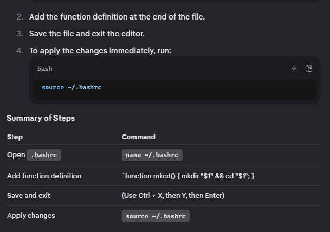Click the mkcd function definition text
330x232 pixels.
188,176
